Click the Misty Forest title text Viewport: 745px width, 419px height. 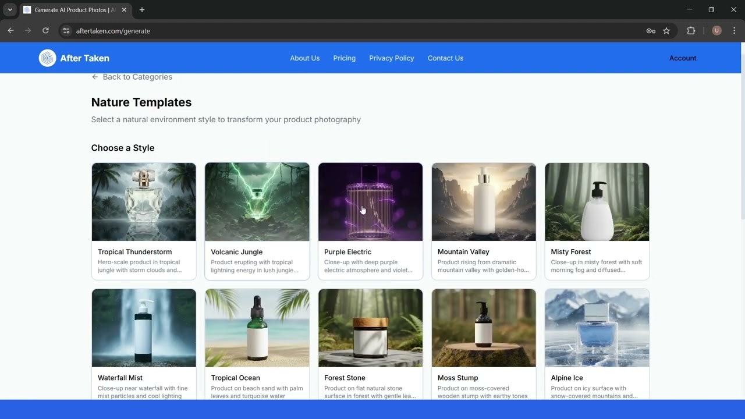click(571, 252)
